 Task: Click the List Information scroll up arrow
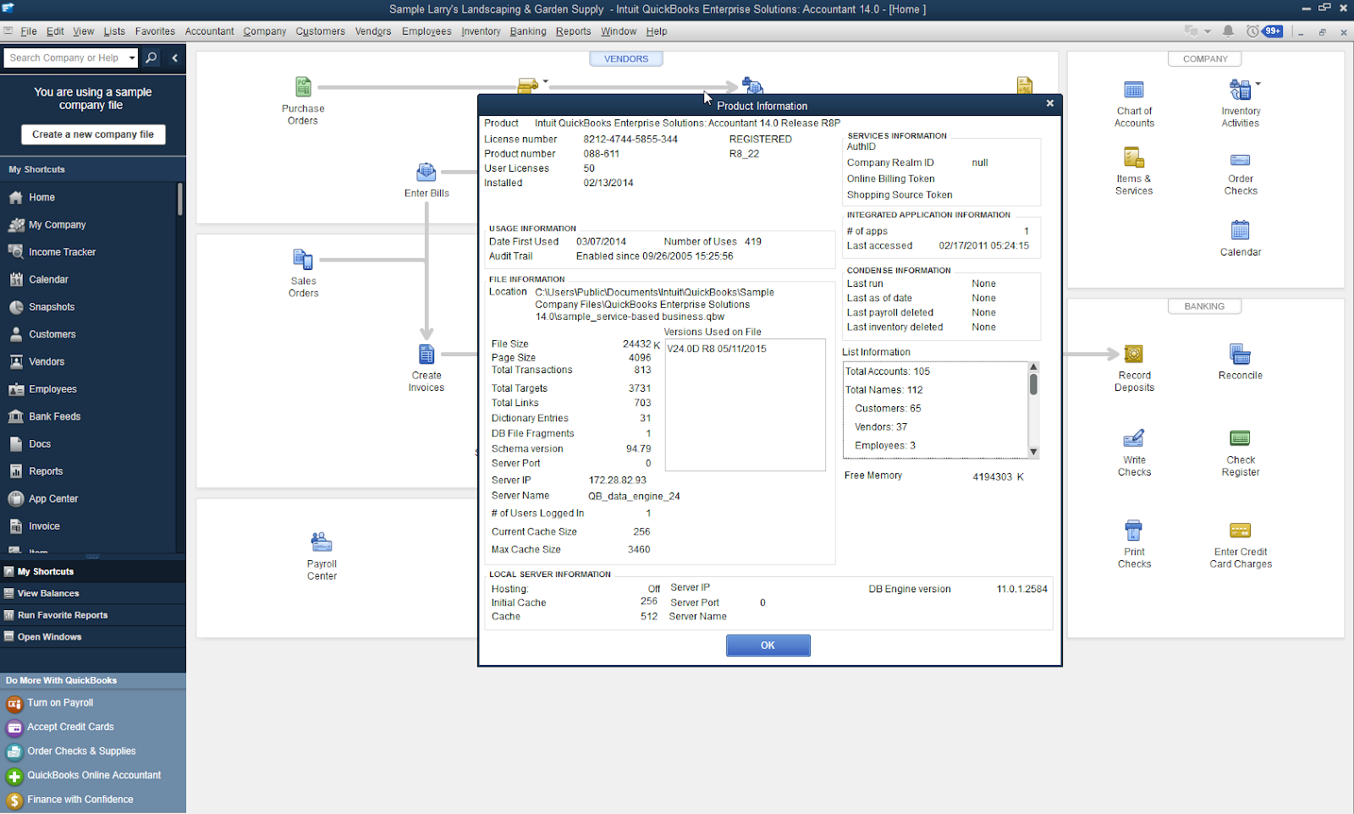pyautogui.click(x=1033, y=366)
